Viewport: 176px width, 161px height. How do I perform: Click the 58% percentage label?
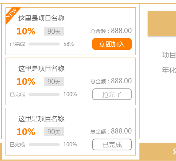point(68,44)
